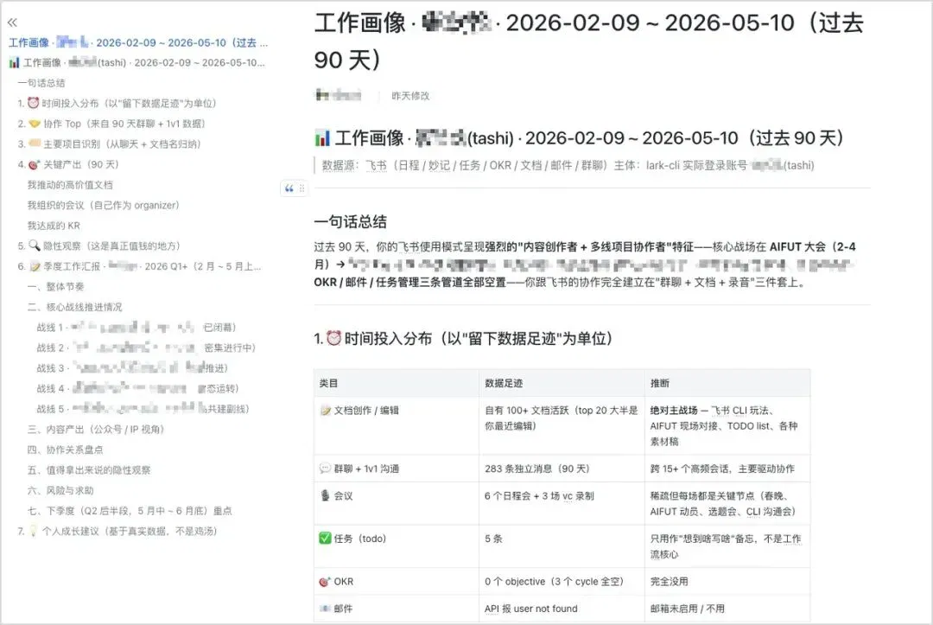The height and width of the screenshot is (625, 933).
Task: Click the document's main page title
Action: click(588, 41)
